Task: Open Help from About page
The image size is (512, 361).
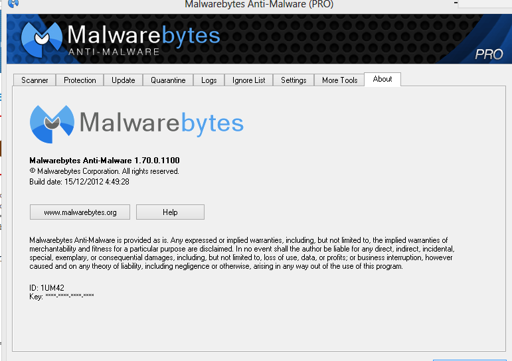Action: pyautogui.click(x=170, y=212)
